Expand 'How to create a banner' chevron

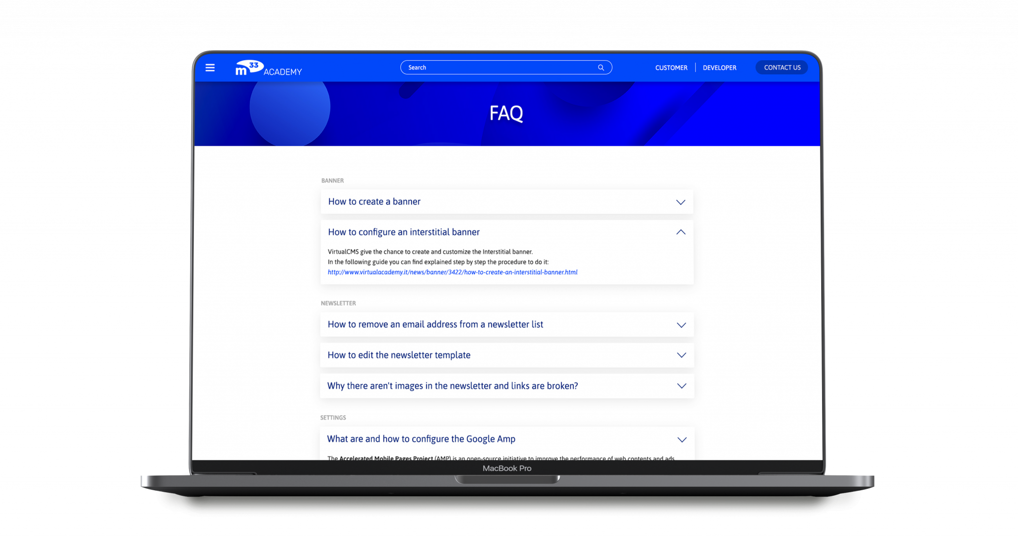pos(680,202)
